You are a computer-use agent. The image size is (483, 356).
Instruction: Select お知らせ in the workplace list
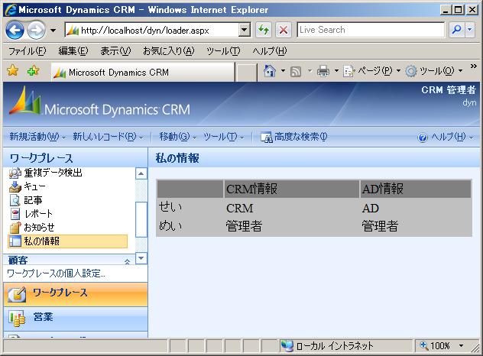(32, 228)
